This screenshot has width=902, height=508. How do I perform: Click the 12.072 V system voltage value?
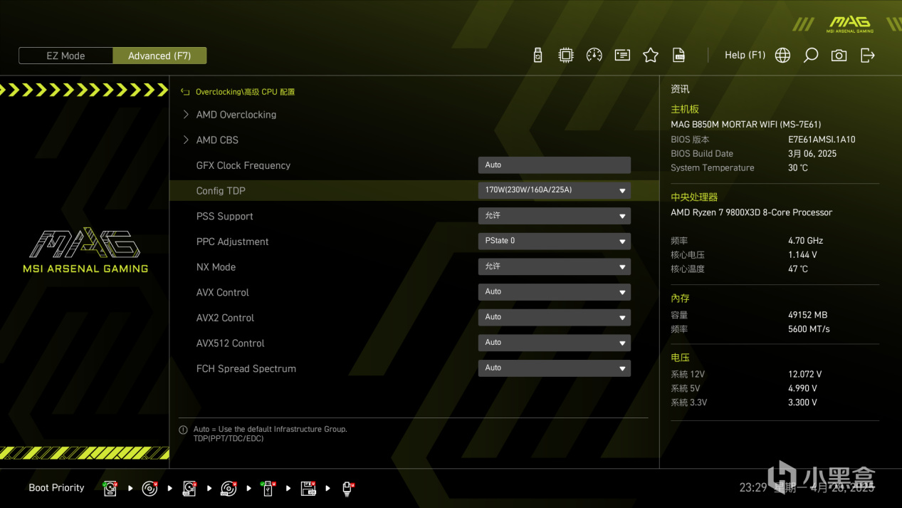tap(805, 374)
